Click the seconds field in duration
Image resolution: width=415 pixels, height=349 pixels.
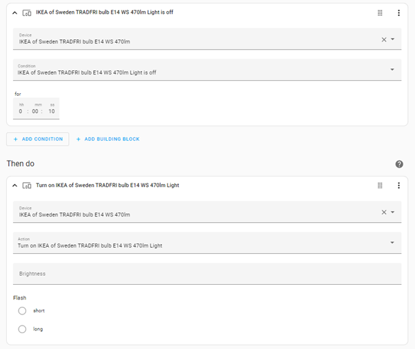[52, 111]
